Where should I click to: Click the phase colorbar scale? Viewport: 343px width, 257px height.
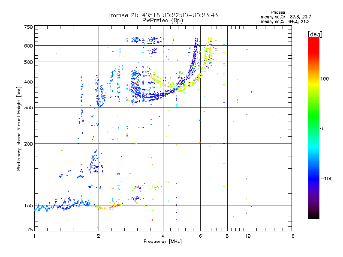point(314,128)
